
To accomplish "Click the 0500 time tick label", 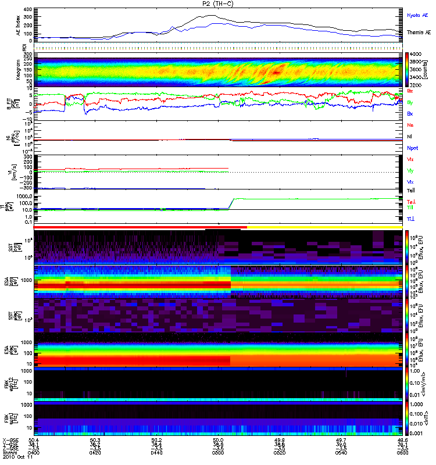I will (218, 453).
